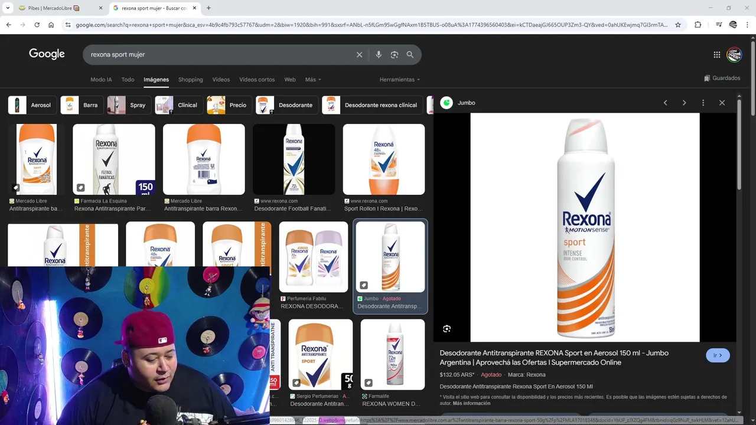Screen dimensions: 756x425
Task: Show previous image in the preview panel
Action: tap(666, 103)
